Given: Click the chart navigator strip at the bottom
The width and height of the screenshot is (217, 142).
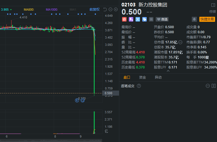Looking at the screenshot, I should pyautogui.click(x=51, y=141).
